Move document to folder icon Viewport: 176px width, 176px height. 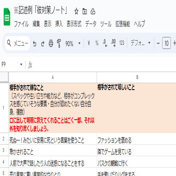(85, 12)
